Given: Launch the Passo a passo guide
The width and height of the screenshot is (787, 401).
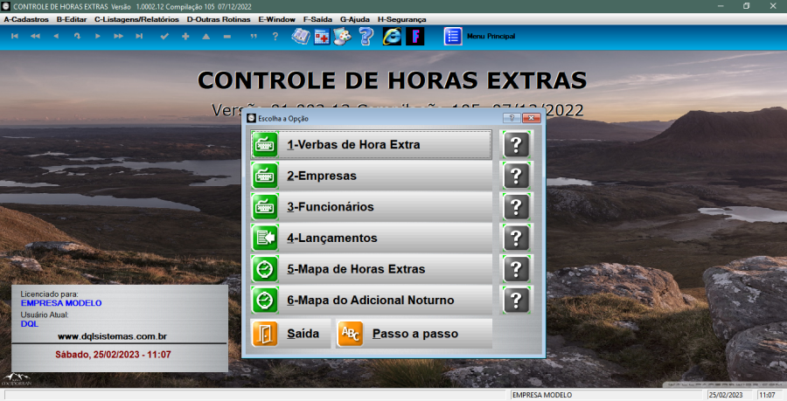Looking at the screenshot, I should click(414, 334).
